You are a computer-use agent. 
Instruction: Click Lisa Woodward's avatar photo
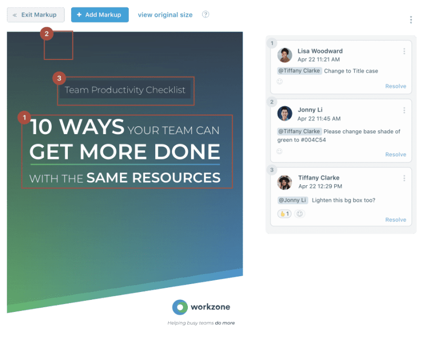285,55
